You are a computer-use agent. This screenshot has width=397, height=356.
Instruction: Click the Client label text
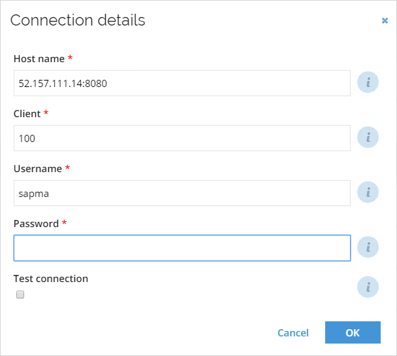(x=27, y=114)
